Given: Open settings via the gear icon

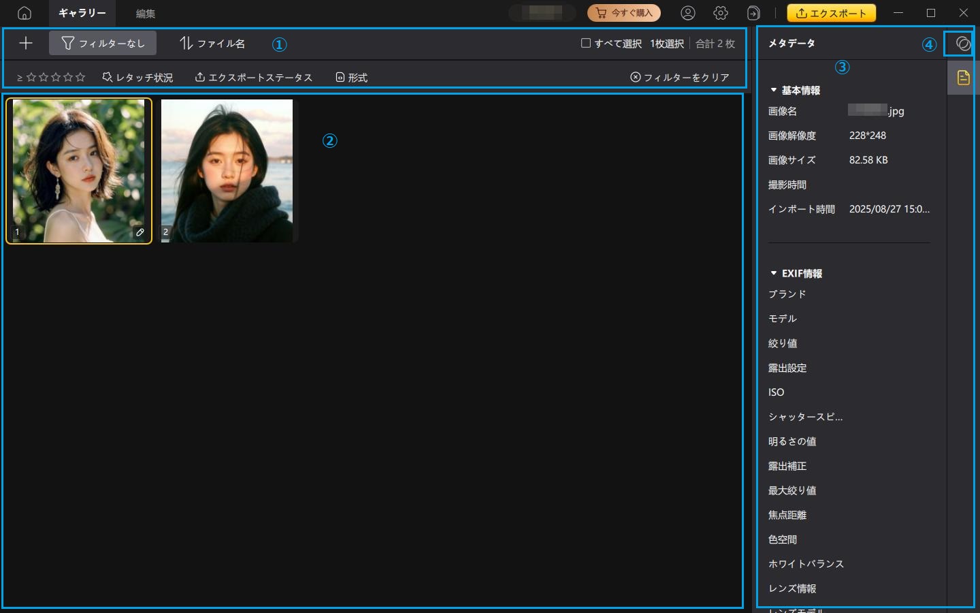Looking at the screenshot, I should click(721, 13).
